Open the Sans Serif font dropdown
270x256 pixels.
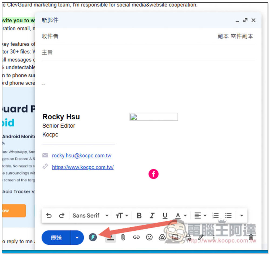point(90,215)
